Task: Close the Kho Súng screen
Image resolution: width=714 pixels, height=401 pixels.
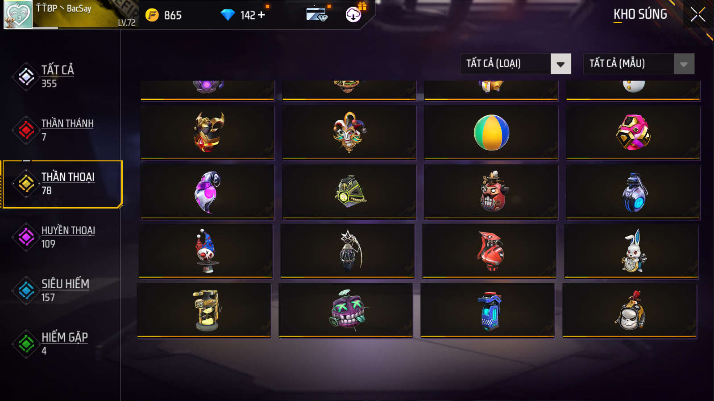Action: point(698,14)
